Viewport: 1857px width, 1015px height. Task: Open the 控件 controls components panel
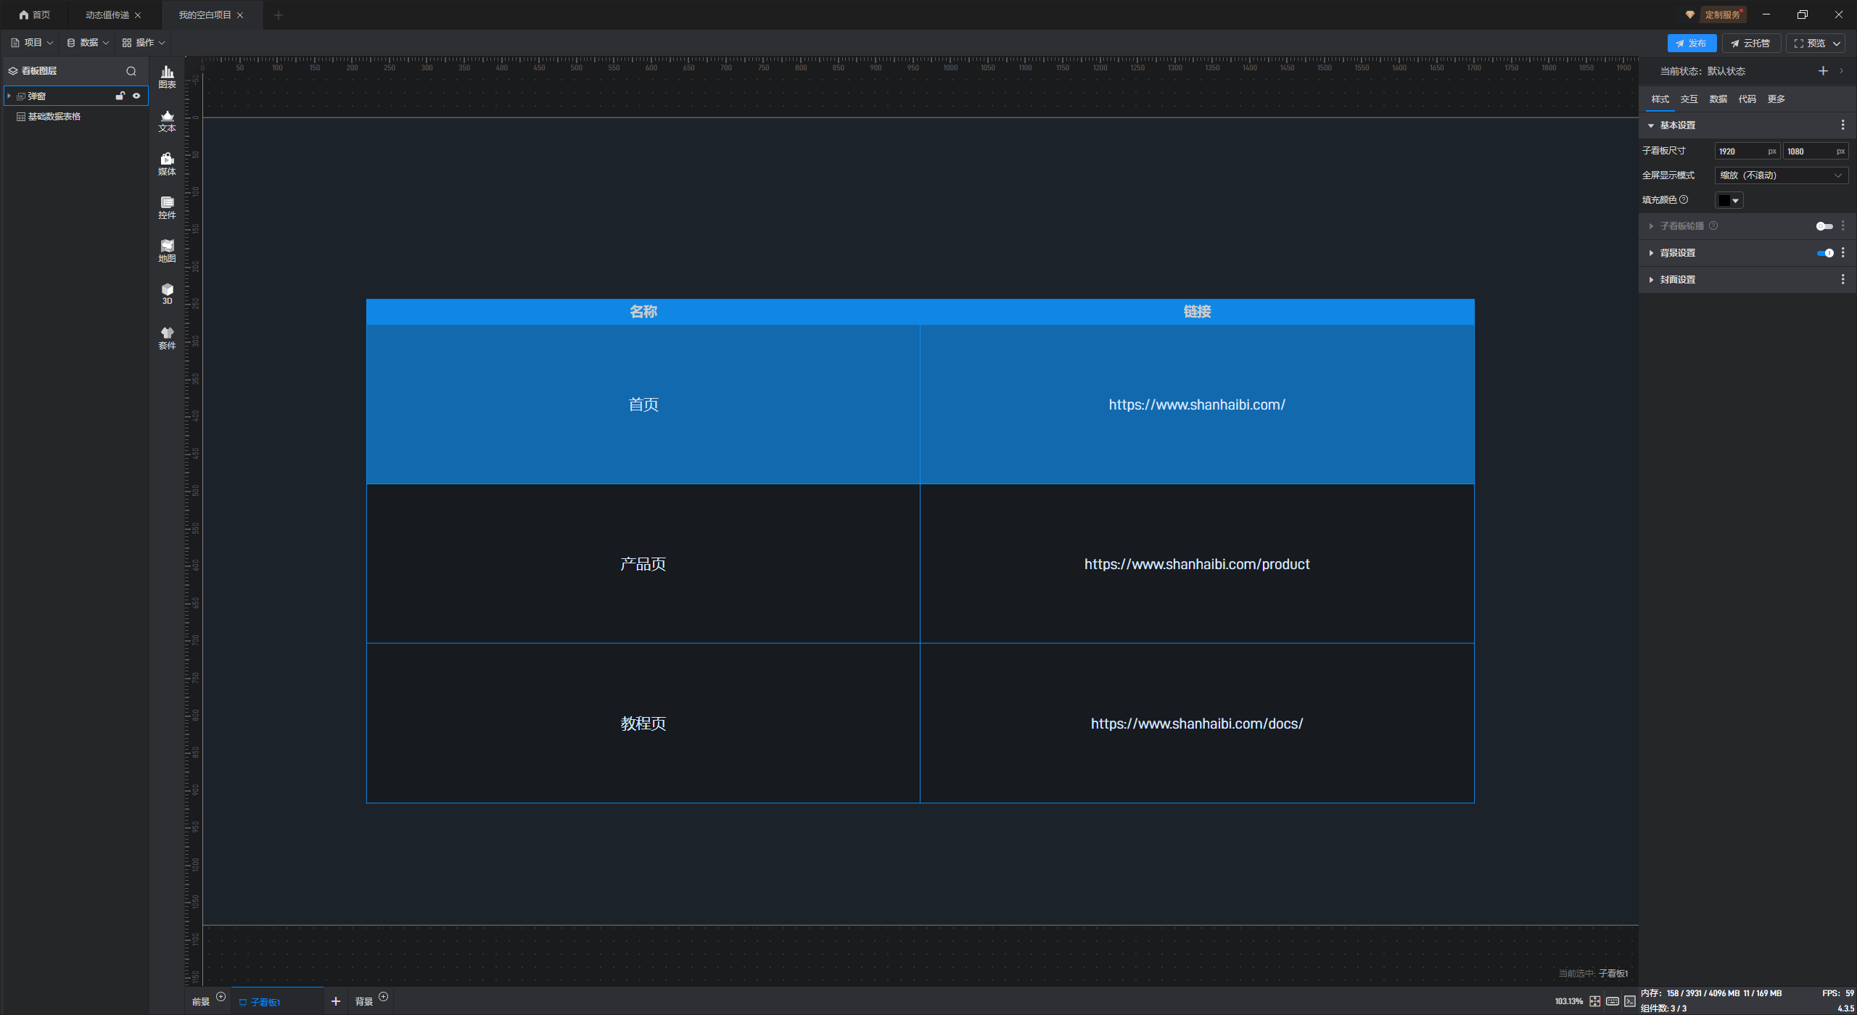pyautogui.click(x=167, y=207)
